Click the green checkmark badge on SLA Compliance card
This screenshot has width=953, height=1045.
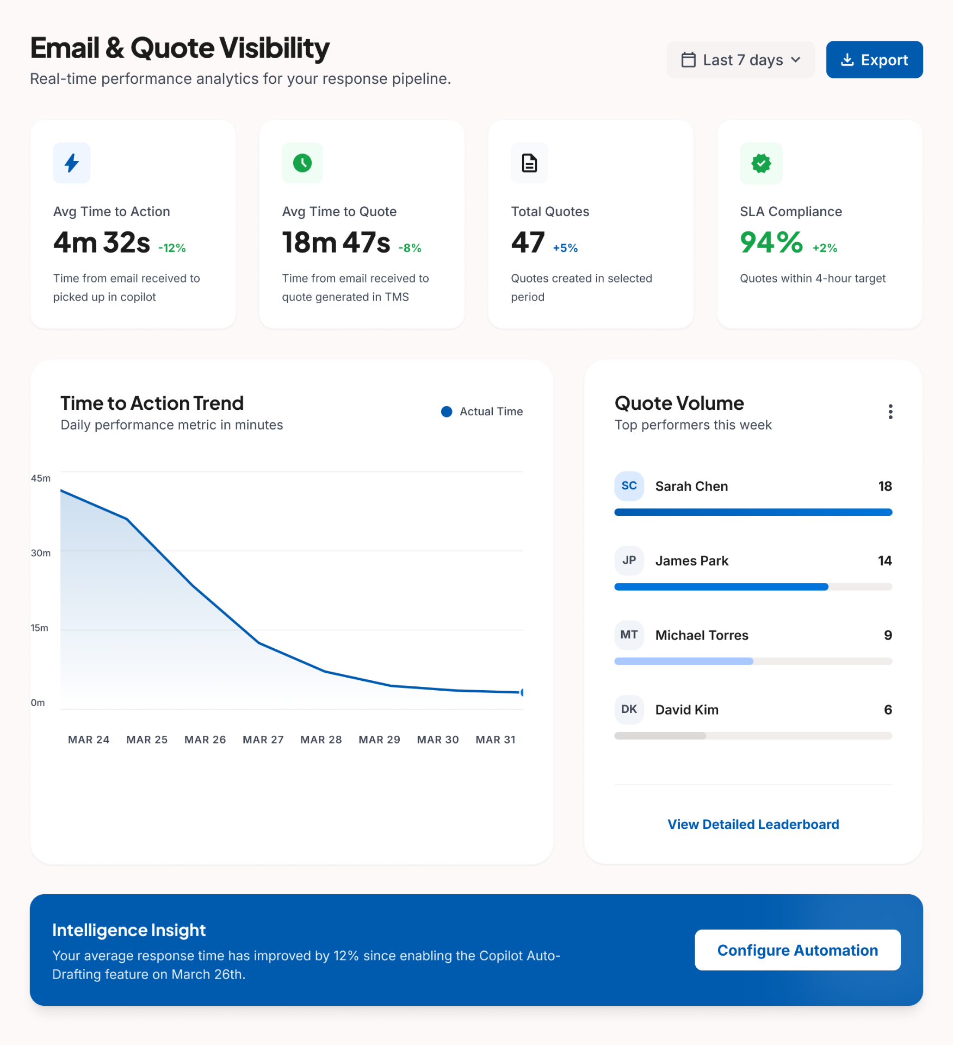760,163
